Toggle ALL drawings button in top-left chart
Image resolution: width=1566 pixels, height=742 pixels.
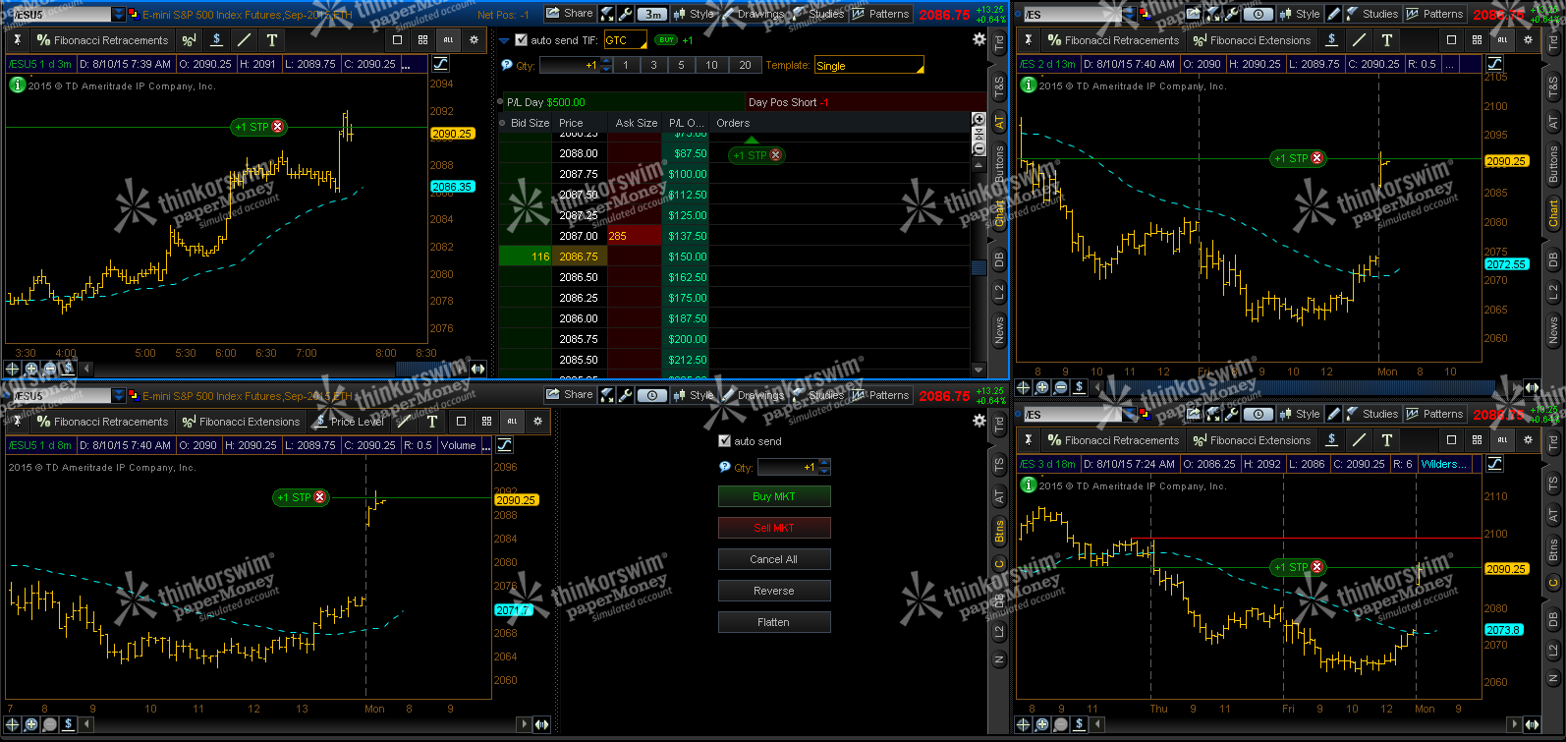pos(449,40)
